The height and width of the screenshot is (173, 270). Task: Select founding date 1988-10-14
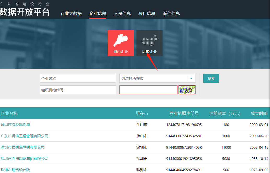click(259, 159)
